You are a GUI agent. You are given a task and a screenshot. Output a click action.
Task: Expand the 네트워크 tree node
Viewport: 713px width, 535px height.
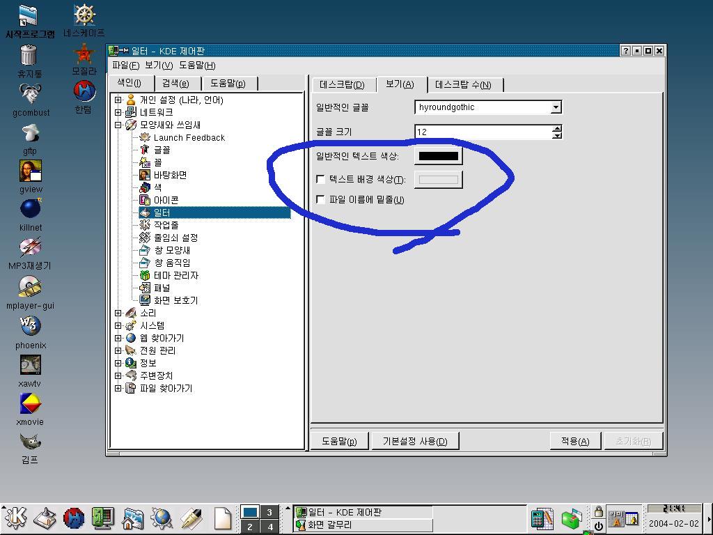(x=118, y=113)
